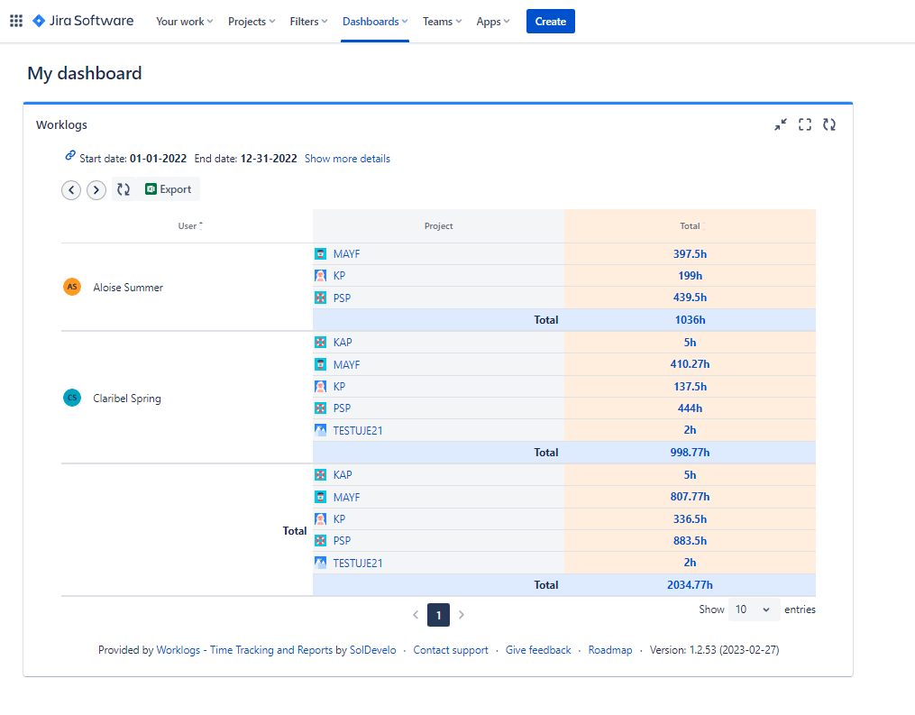
Task: Sort the table by User column
Action: (x=188, y=226)
